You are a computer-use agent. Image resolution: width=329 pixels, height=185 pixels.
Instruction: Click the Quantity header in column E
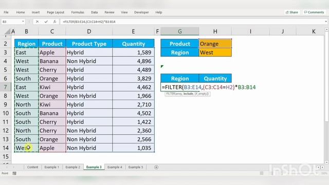point(134,44)
